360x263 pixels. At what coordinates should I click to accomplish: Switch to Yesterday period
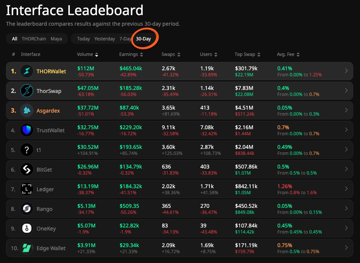(105, 39)
